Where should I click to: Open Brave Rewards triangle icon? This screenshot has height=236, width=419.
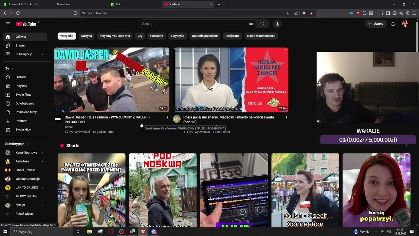pyautogui.click(x=311, y=13)
